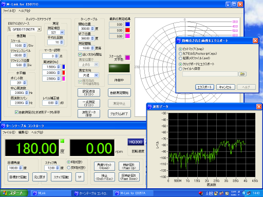Viewport: 263px width, 197px height.
Task: Toggle start-from-nearest-side checkbox in turntable group
Action: [80, 54]
